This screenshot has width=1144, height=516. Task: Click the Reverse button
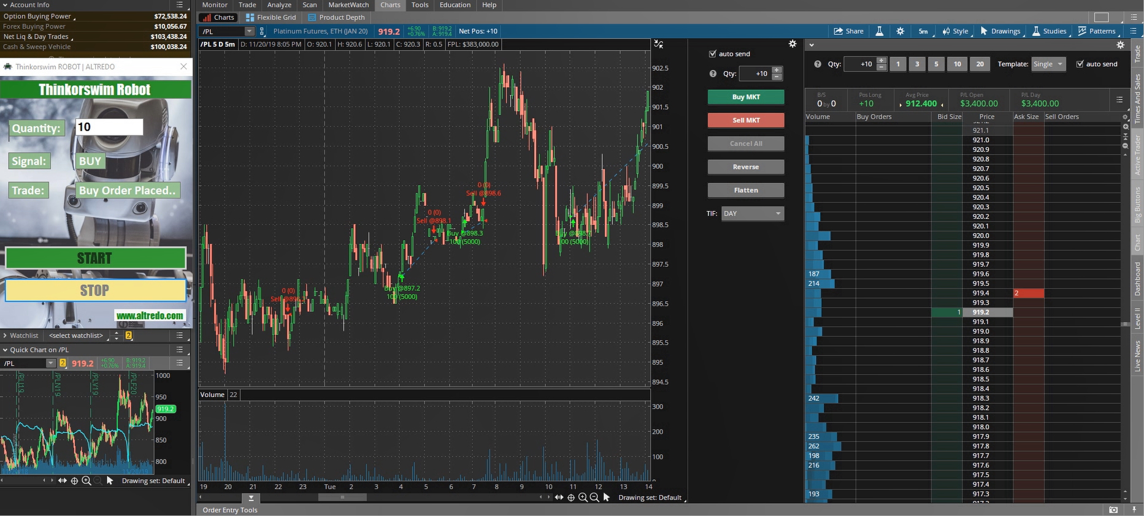[746, 167]
